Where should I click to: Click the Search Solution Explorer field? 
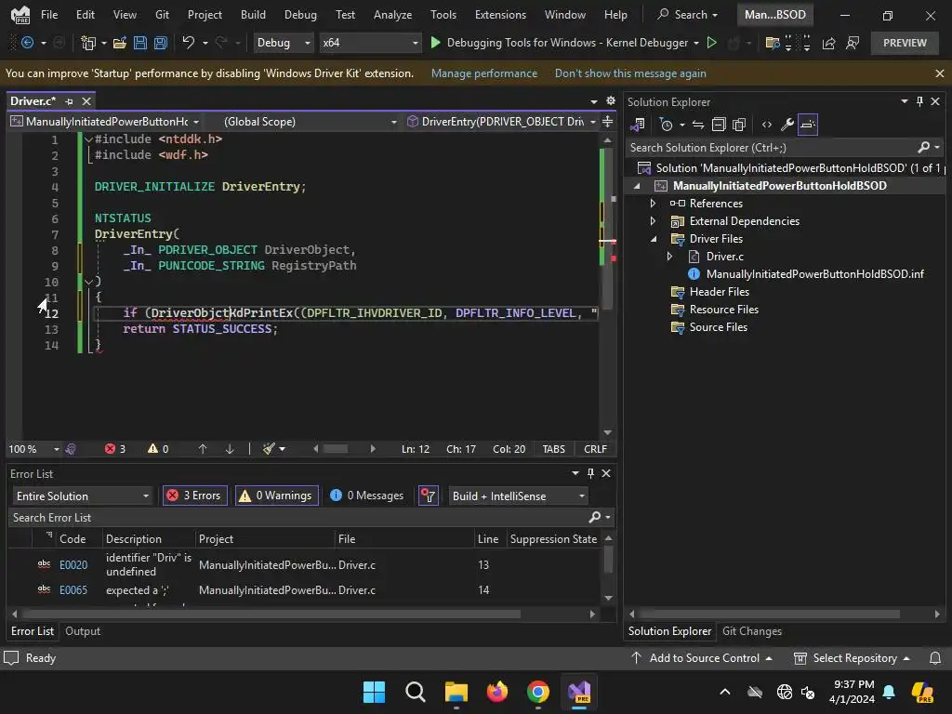click(x=772, y=148)
